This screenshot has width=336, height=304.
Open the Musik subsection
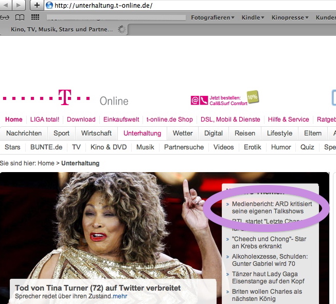(145, 147)
